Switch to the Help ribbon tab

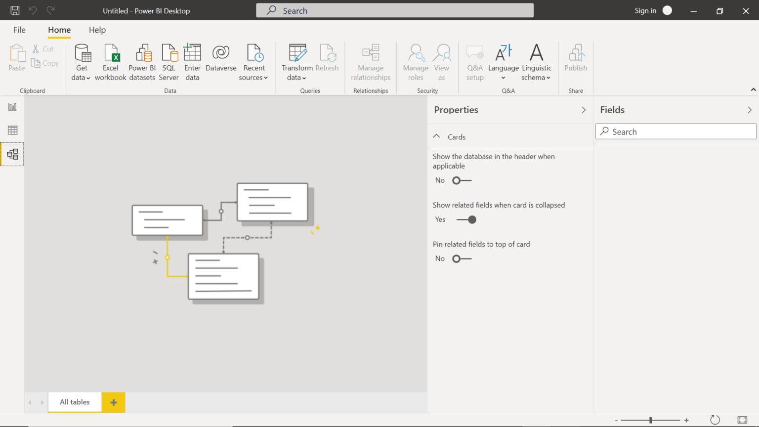pyautogui.click(x=97, y=30)
